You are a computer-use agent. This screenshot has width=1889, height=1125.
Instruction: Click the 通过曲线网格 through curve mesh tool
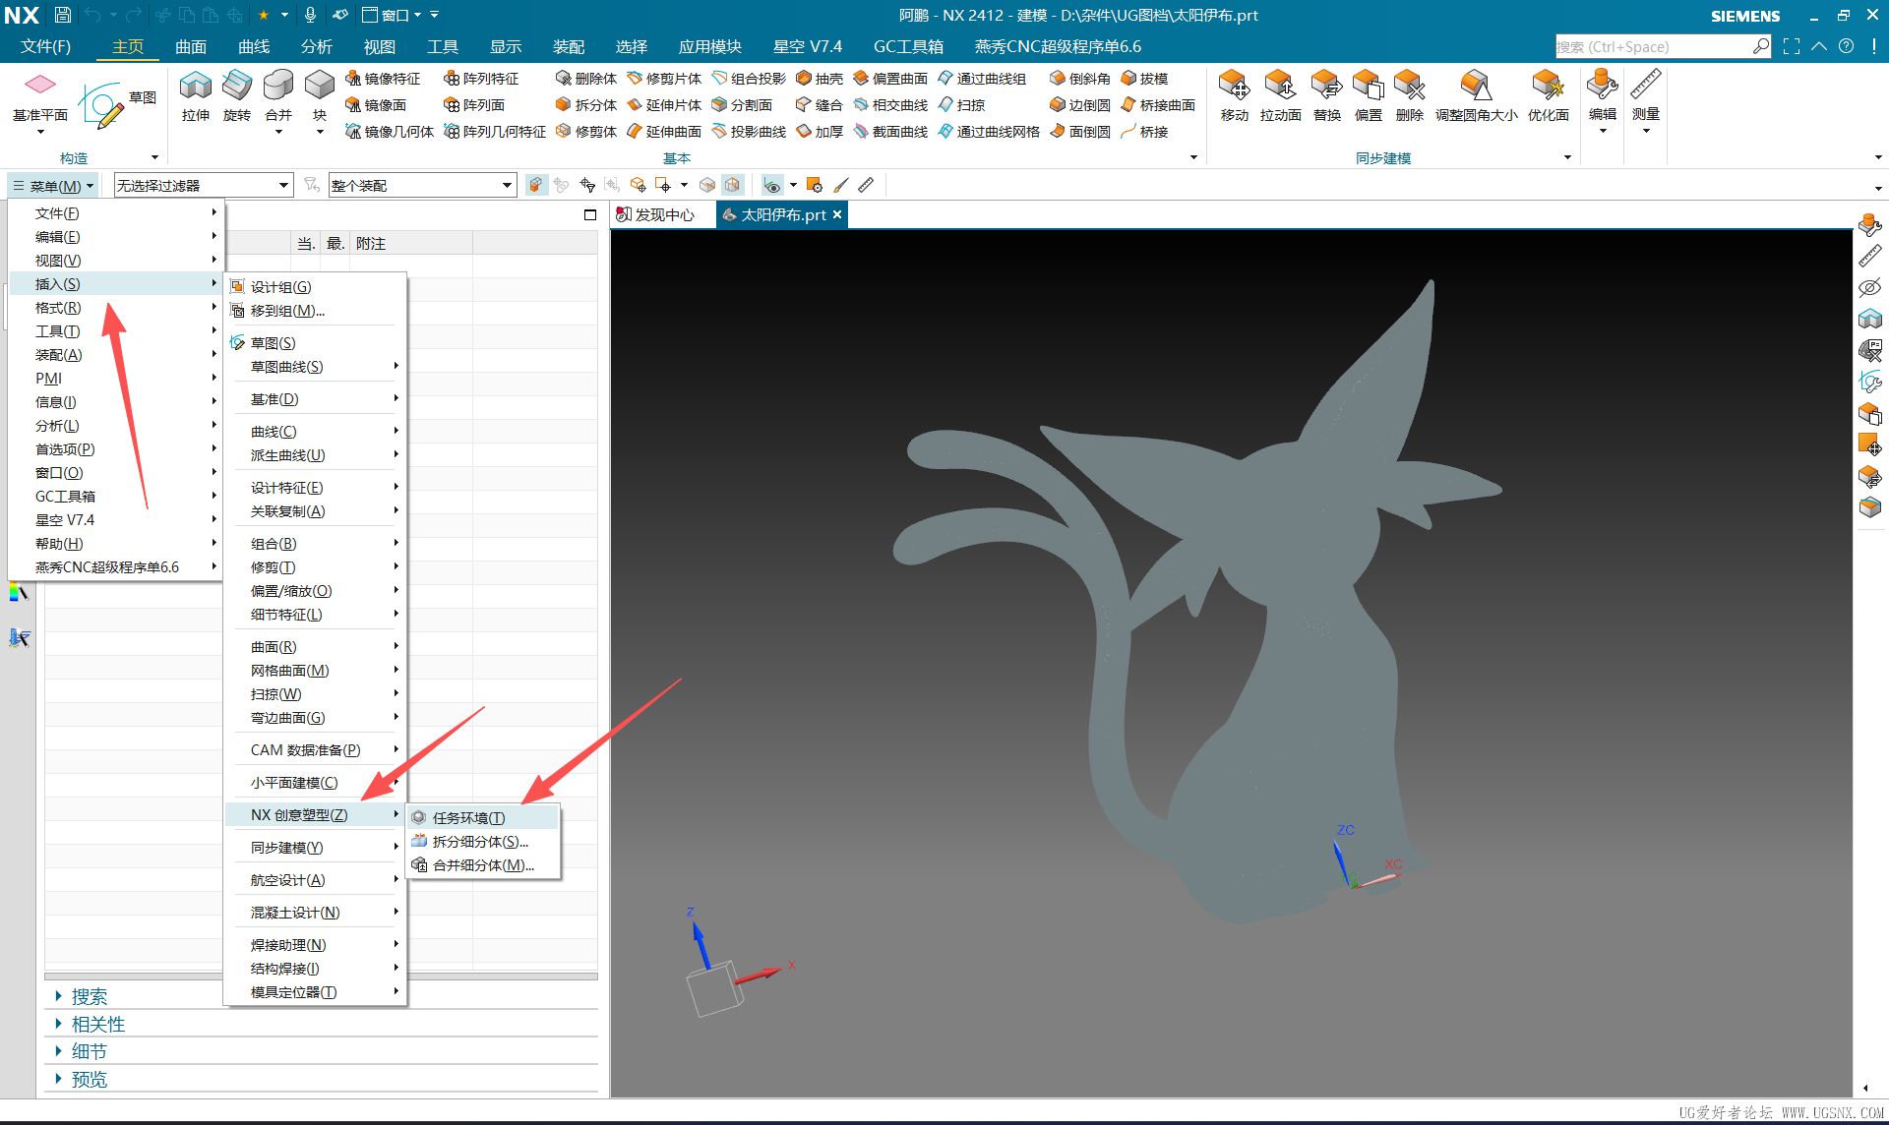[x=989, y=132]
